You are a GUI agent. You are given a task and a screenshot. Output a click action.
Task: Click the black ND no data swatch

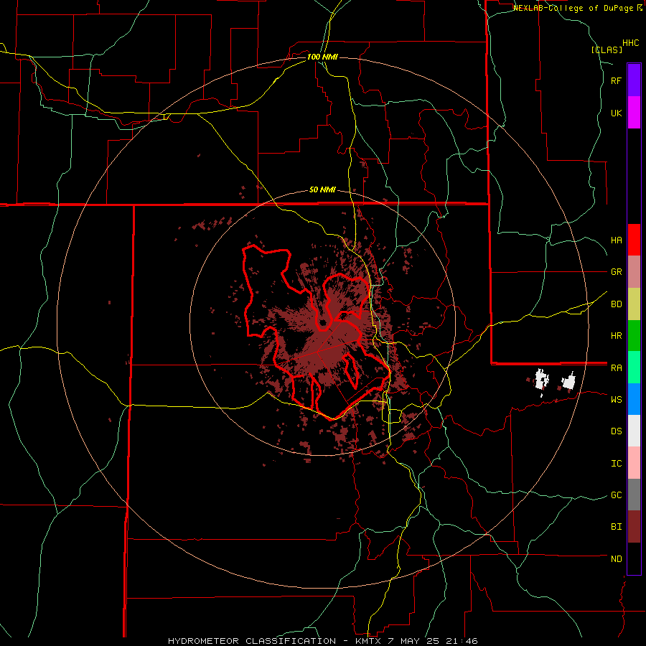point(634,558)
